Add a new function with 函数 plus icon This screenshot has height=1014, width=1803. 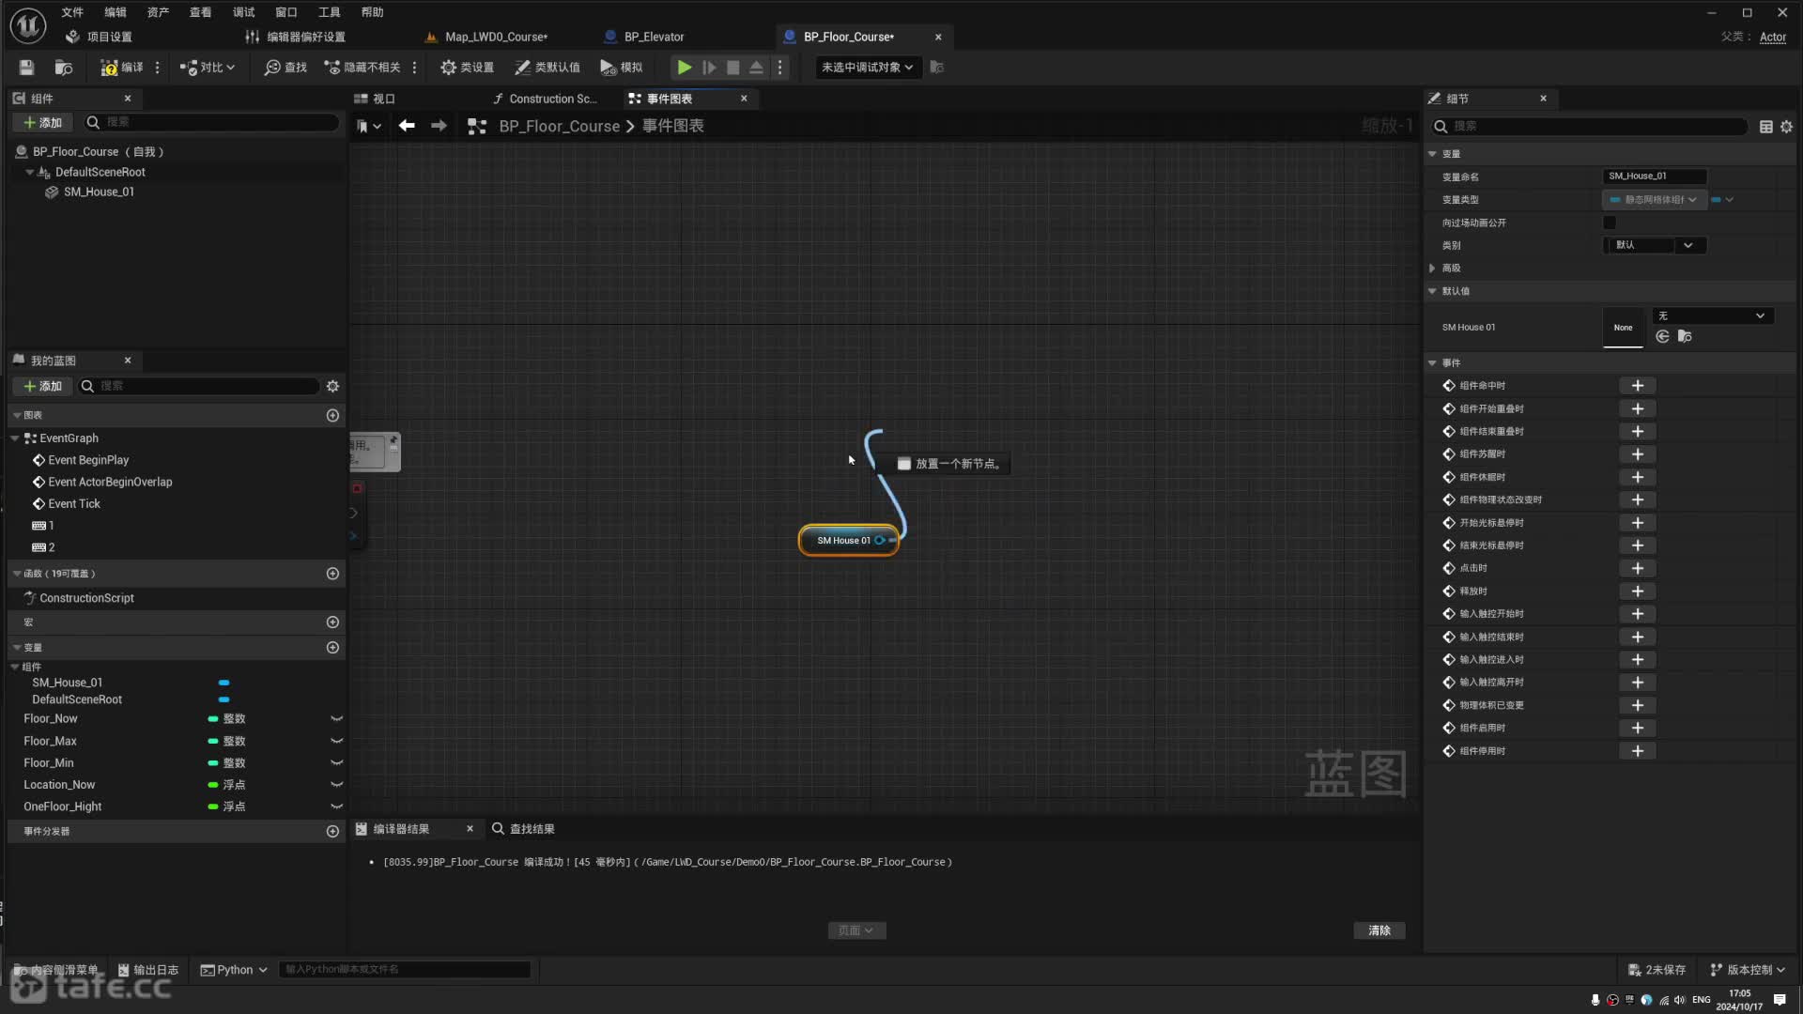coord(332,574)
